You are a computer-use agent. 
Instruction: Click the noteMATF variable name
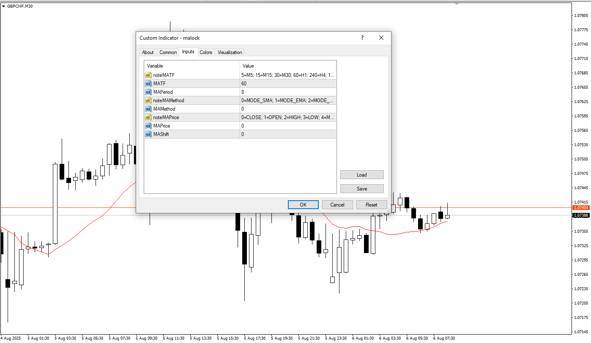pos(164,75)
